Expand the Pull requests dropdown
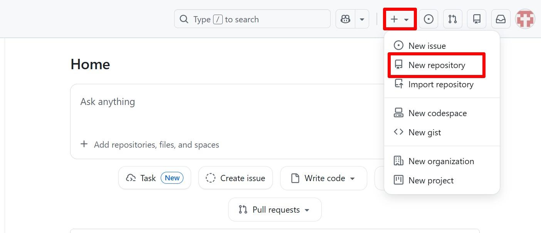The width and height of the screenshot is (541, 233). [x=275, y=210]
